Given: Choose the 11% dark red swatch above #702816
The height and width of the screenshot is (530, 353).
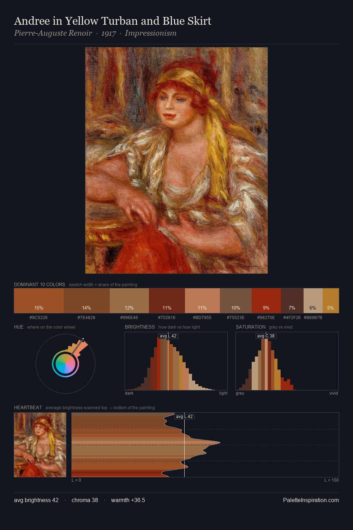Looking at the screenshot, I should 167,301.
